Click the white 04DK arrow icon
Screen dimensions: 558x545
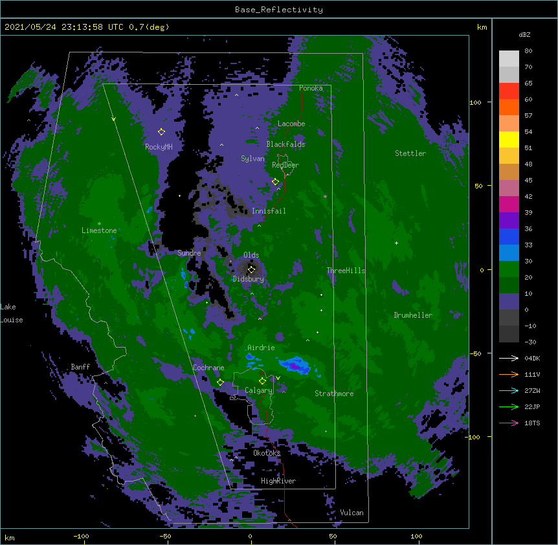pyautogui.click(x=509, y=358)
